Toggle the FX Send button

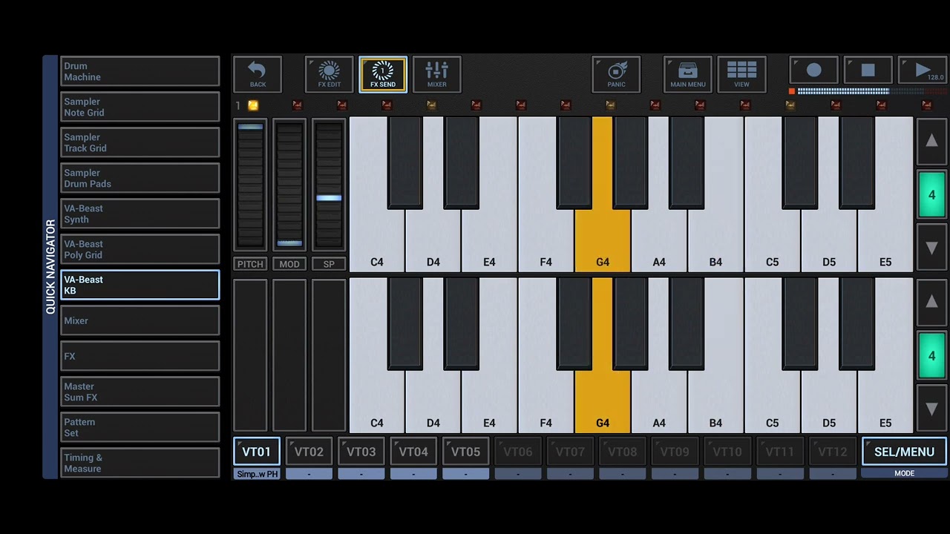(383, 74)
